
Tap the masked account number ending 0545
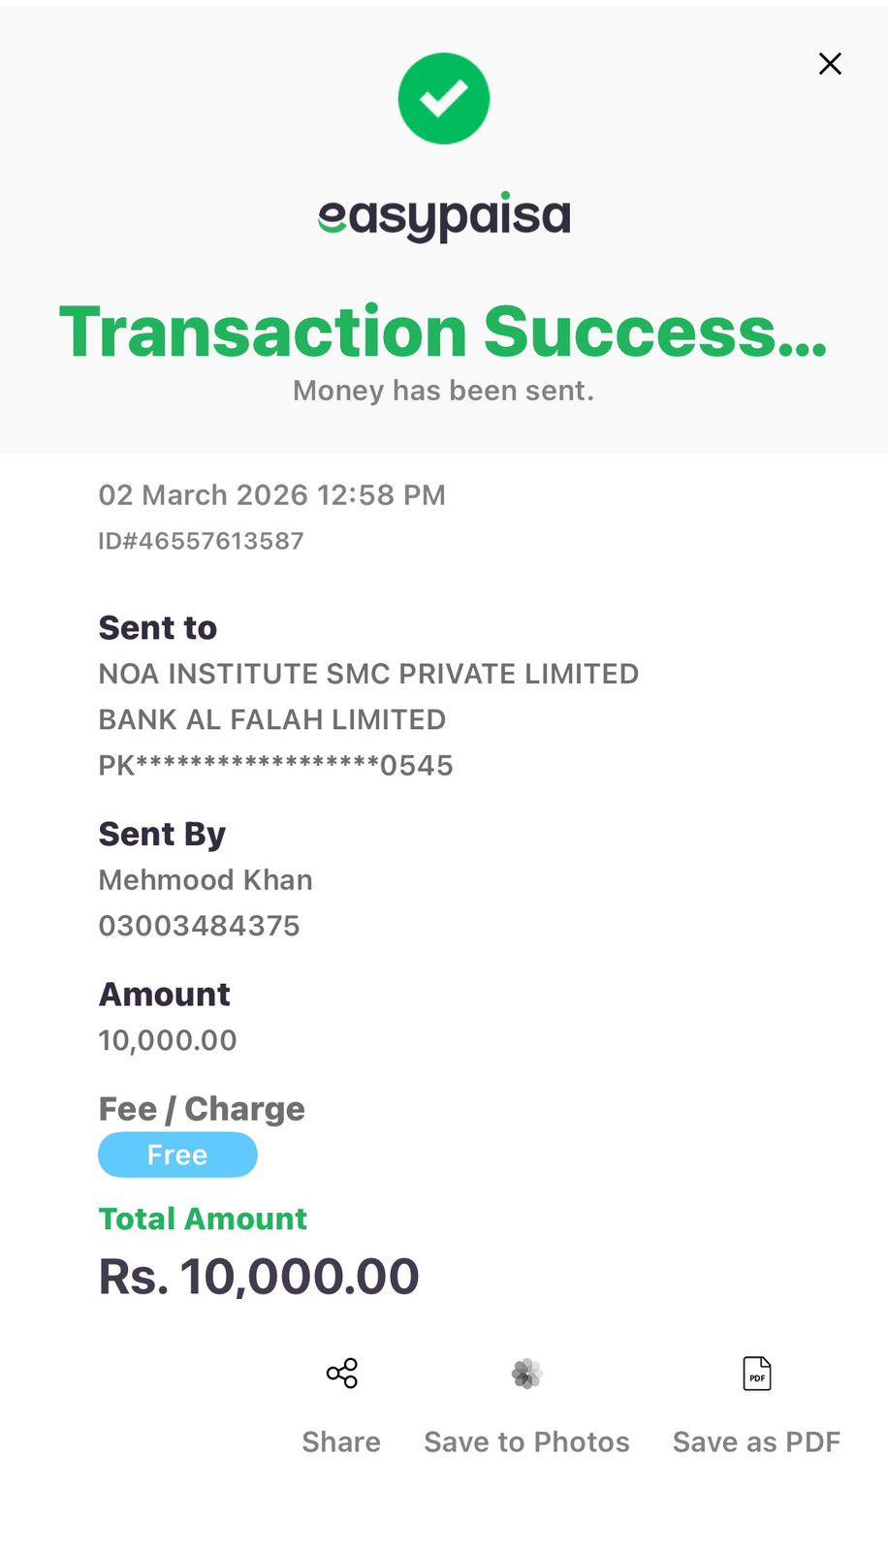click(x=275, y=766)
